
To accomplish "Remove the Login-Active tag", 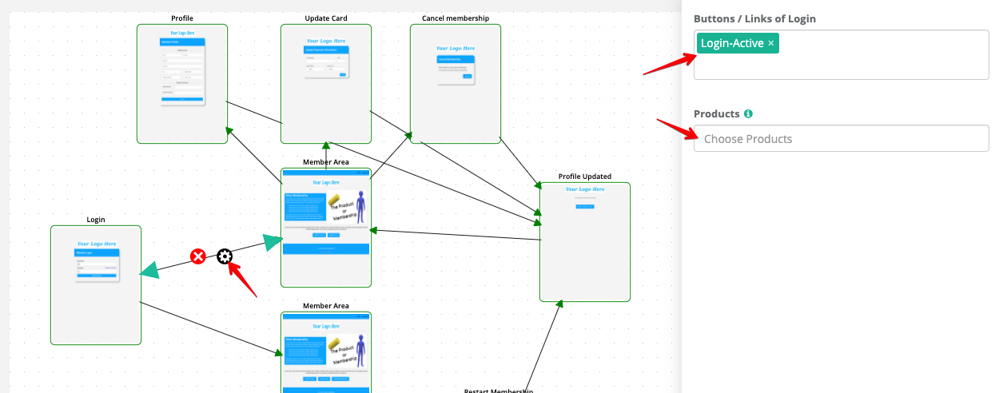I will pos(771,44).
